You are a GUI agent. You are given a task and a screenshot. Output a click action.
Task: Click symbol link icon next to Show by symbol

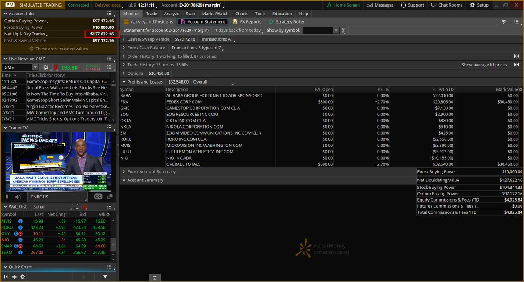[x=344, y=30]
